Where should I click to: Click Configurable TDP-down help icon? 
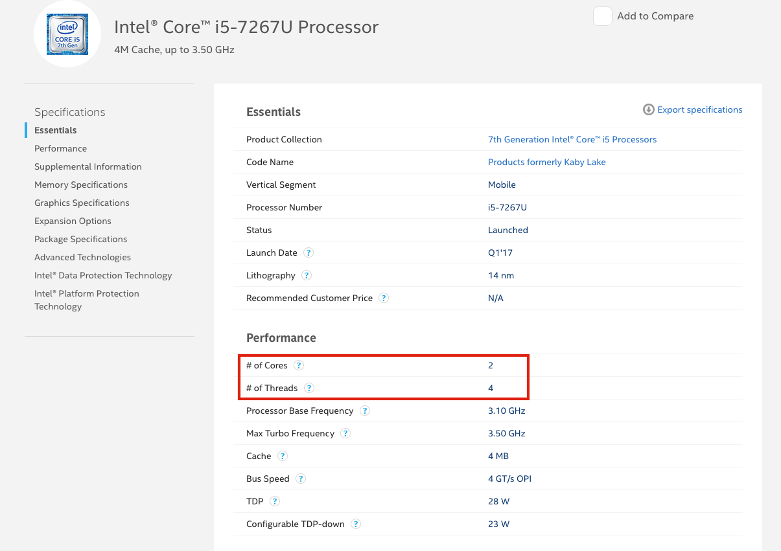tap(356, 524)
